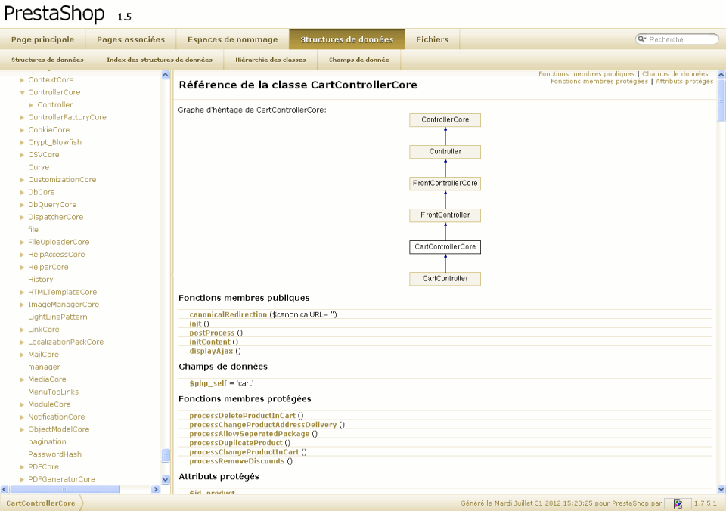Open the CartController node in the inheritance graph
The width and height of the screenshot is (726, 511).
click(x=445, y=279)
